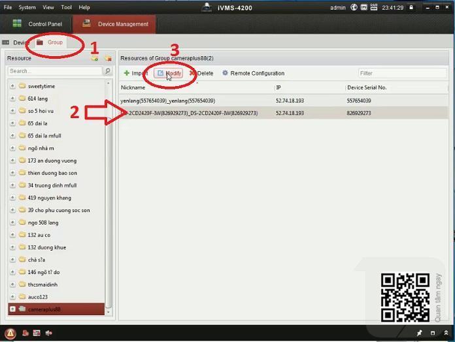455x342 pixels.
Task: Expand the cameraplus88 group
Action: (12, 309)
